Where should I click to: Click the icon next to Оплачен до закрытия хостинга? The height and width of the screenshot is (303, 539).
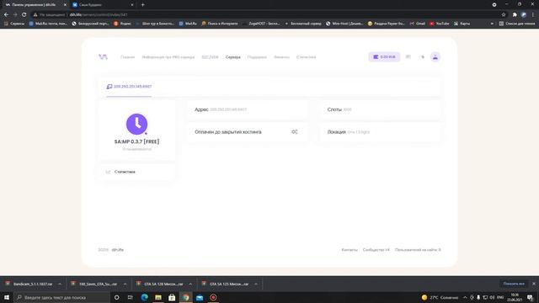pyautogui.click(x=295, y=132)
